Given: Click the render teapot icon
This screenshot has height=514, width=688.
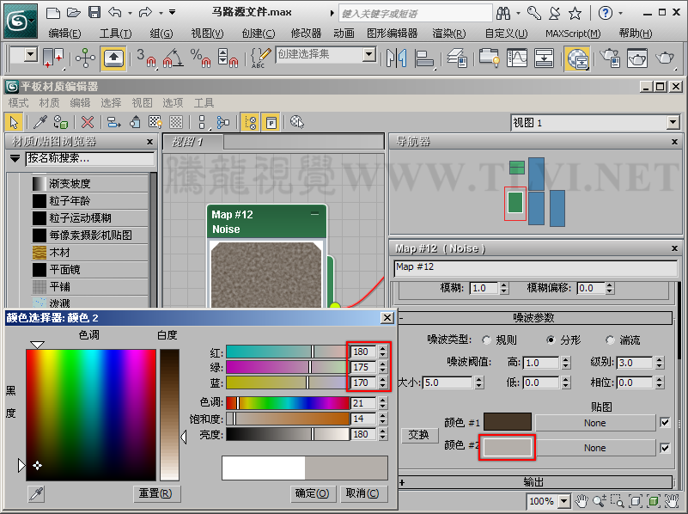Looking at the screenshot, I should pyautogui.click(x=665, y=58).
